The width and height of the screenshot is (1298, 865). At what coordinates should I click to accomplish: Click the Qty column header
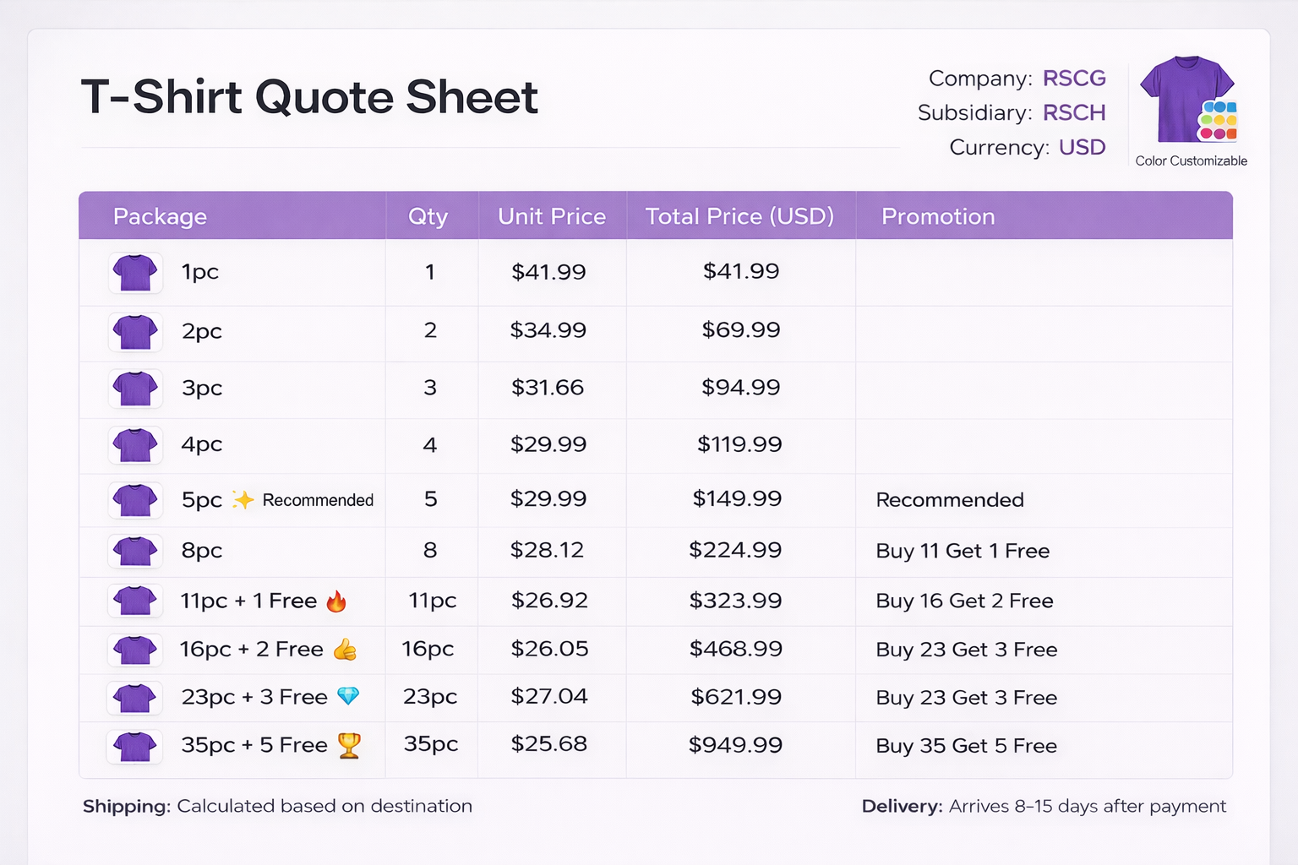[428, 217]
